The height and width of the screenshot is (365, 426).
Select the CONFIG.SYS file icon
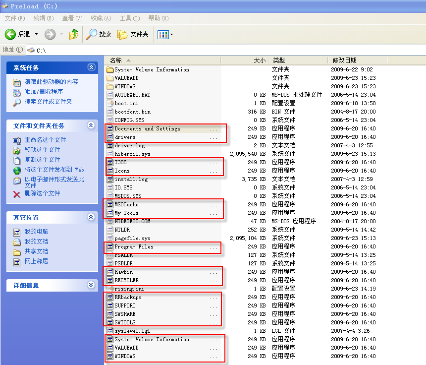click(110, 120)
